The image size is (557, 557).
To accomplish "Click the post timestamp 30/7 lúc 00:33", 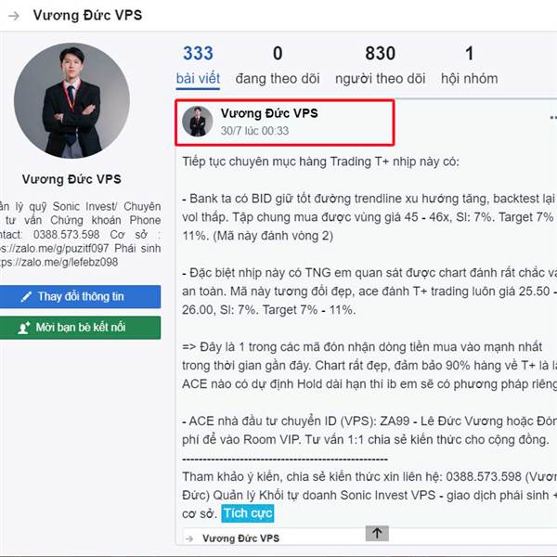I will (254, 131).
